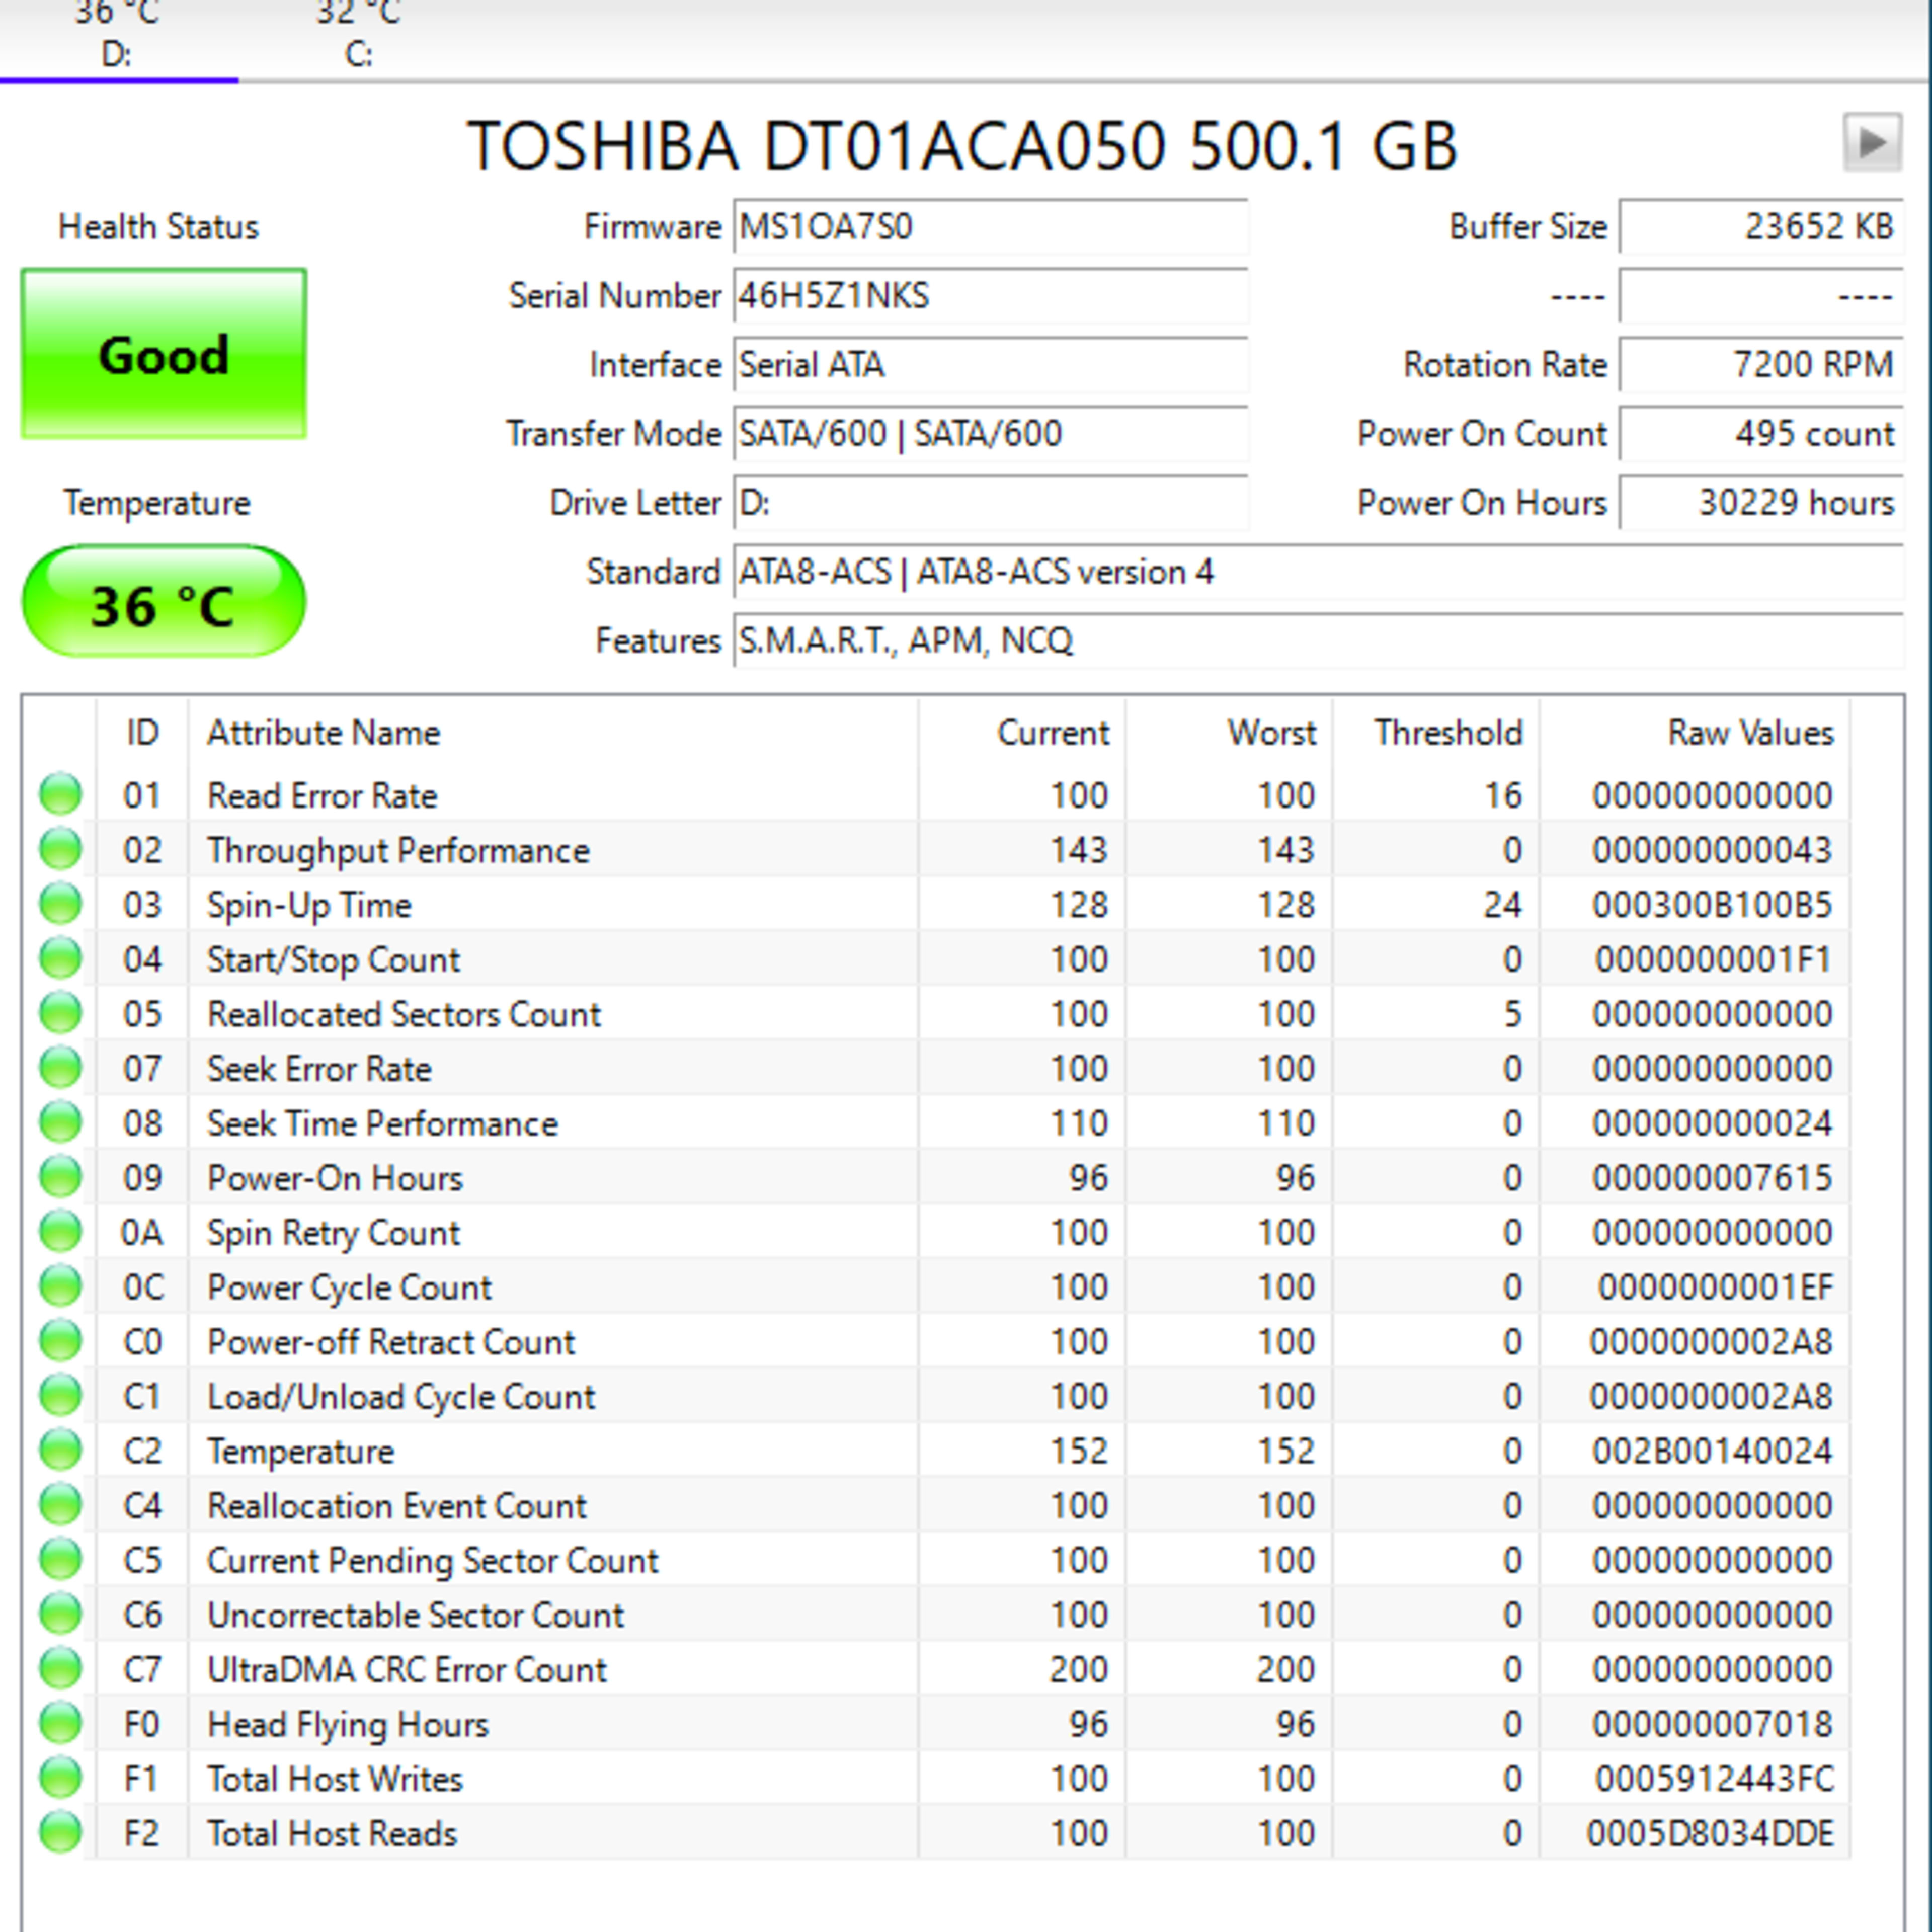Screen dimensions: 1932x1932
Task: Click the next disk arrow button
Action: (1872, 143)
